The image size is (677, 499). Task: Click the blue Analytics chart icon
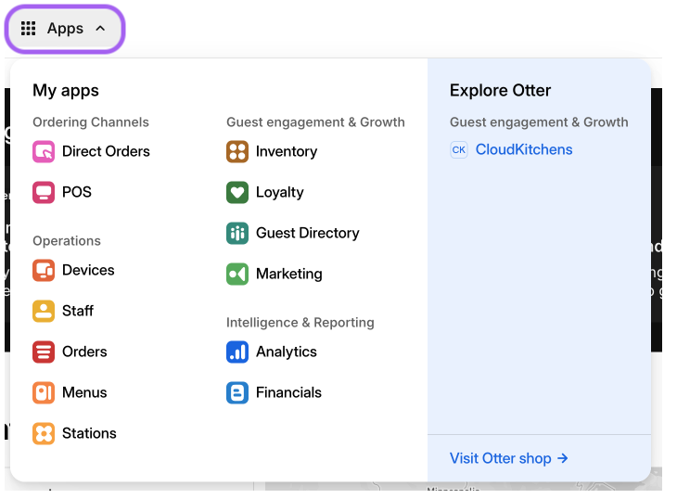[x=237, y=352]
